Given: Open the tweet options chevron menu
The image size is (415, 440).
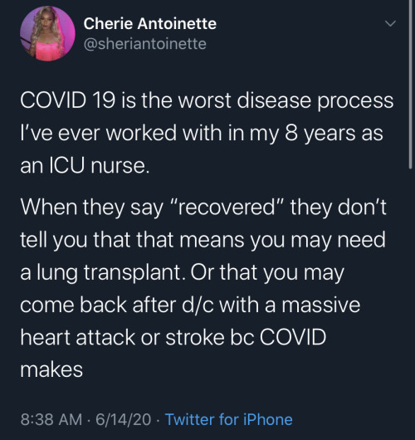Looking at the screenshot, I should 390,23.
